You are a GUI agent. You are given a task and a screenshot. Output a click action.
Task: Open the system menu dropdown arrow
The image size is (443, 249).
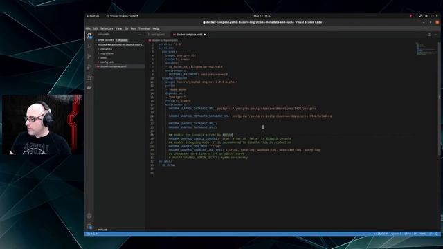[x=437, y=16]
